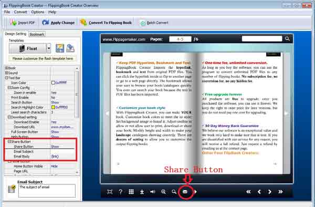315x207 pixels.
Task: Click the page number input field
Action: click(x=180, y=39)
